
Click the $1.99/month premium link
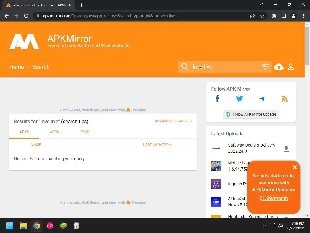click(274, 198)
